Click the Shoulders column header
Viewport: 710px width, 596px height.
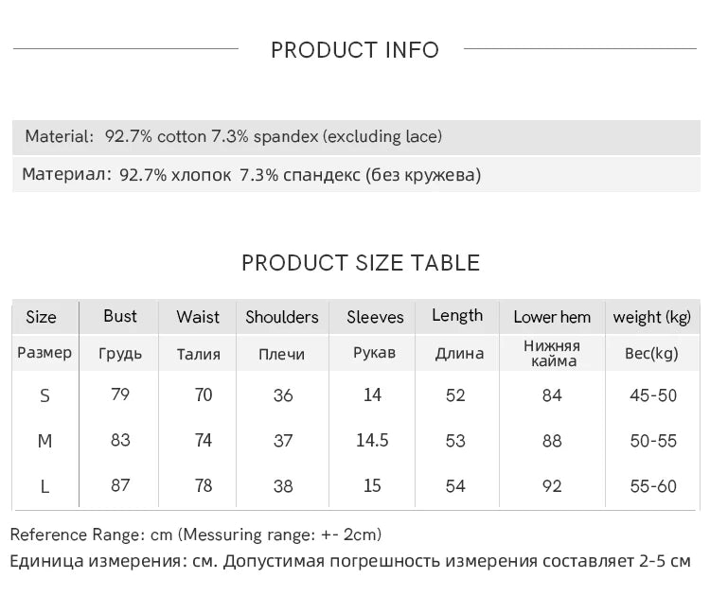(282, 317)
